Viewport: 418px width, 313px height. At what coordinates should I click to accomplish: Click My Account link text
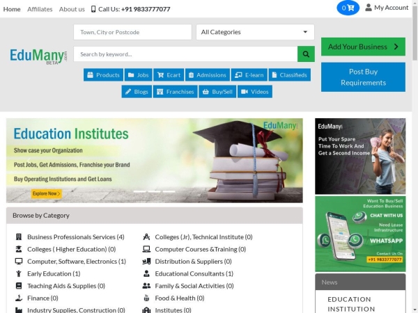[x=391, y=8]
